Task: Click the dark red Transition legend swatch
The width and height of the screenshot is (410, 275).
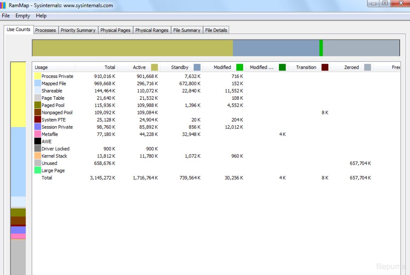Action: point(325,67)
